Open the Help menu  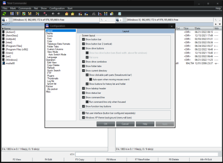[218, 8]
